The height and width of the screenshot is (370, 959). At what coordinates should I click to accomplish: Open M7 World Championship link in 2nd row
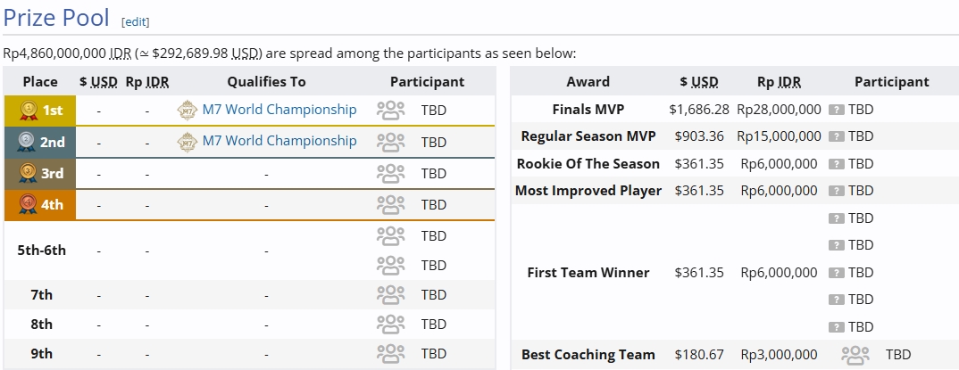(x=279, y=141)
